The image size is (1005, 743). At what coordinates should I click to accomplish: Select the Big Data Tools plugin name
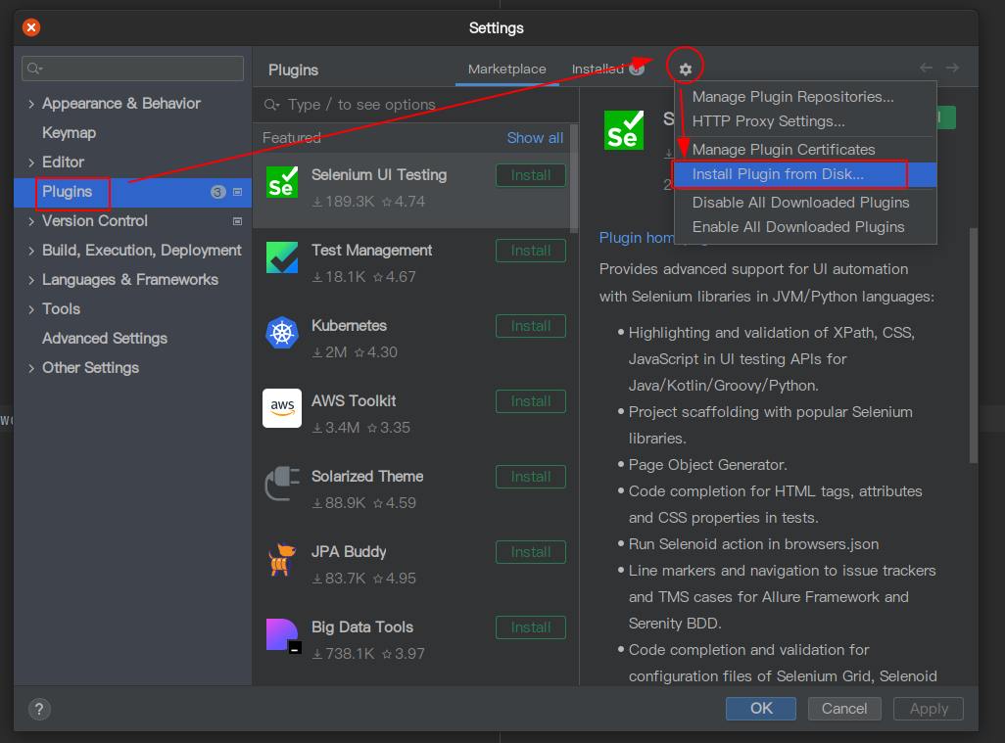(362, 627)
